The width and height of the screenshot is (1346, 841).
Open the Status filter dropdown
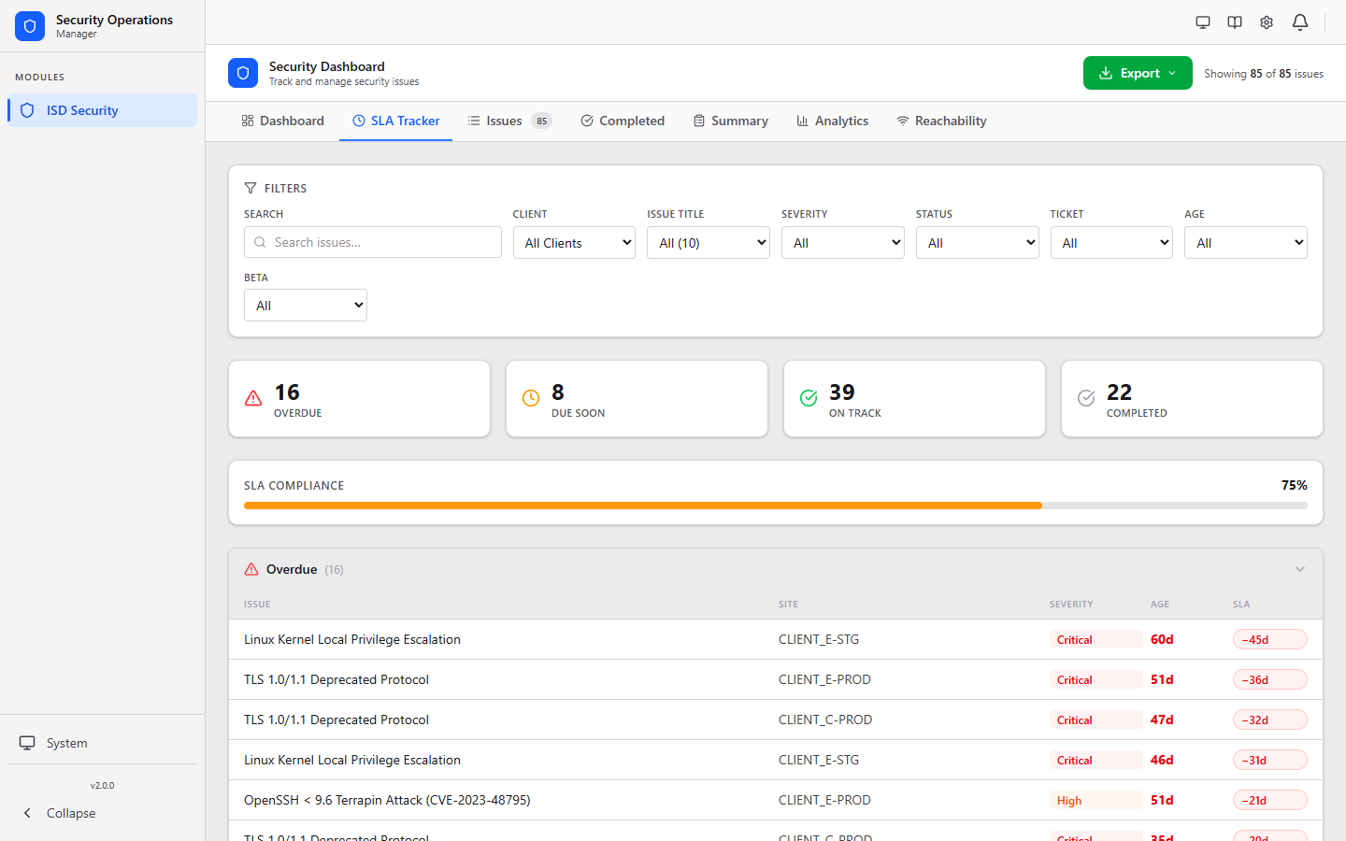pyautogui.click(x=977, y=243)
